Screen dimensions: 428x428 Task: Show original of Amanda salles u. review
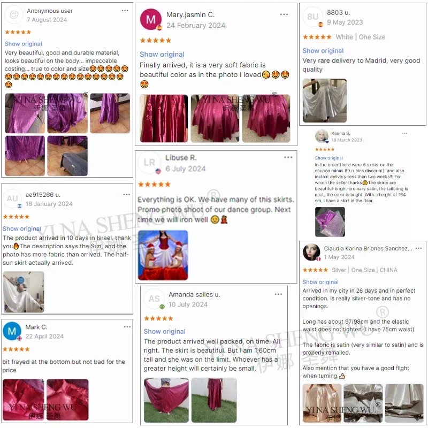pyautogui.click(x=165, y=331)
